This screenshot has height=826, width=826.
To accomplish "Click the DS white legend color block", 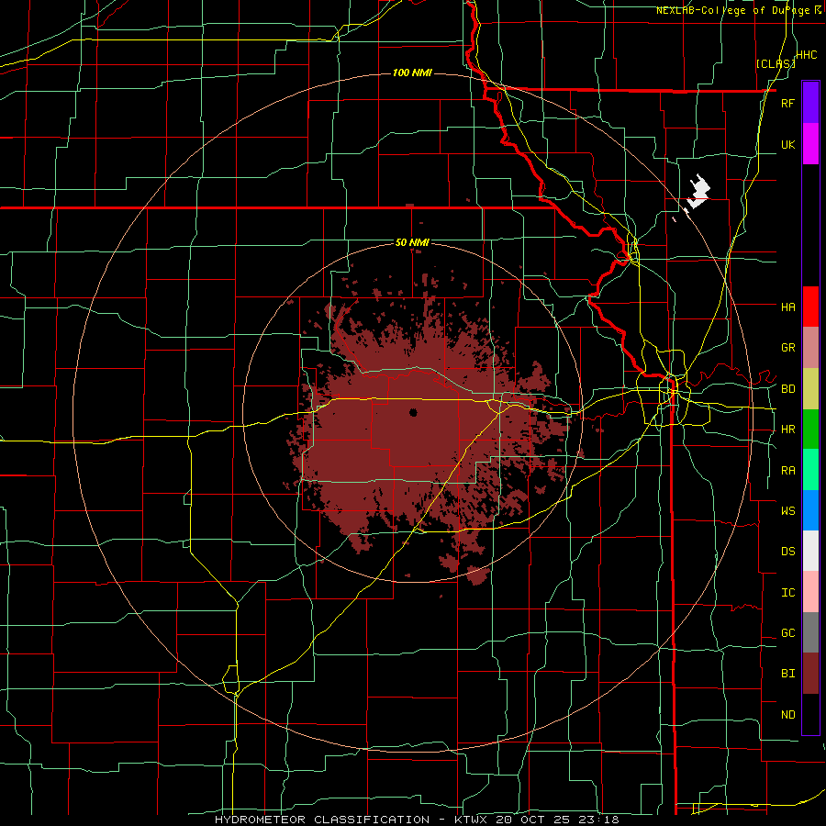I will click(x=810, y=551).
